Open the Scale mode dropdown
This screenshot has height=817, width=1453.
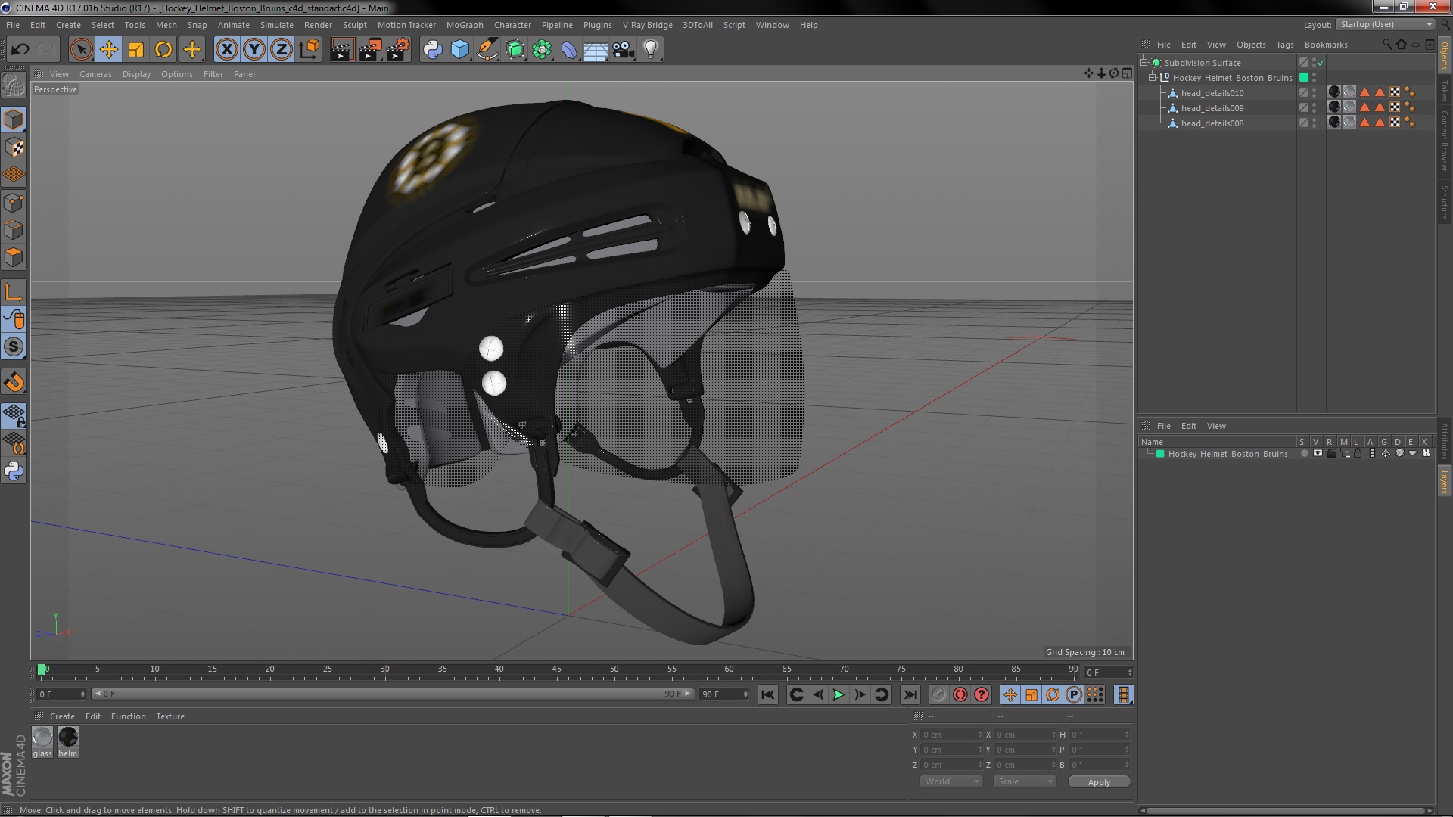tap(1024, 782)
